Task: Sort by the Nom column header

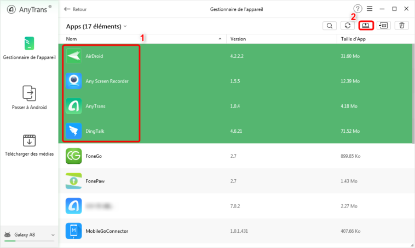Action: 72,39
